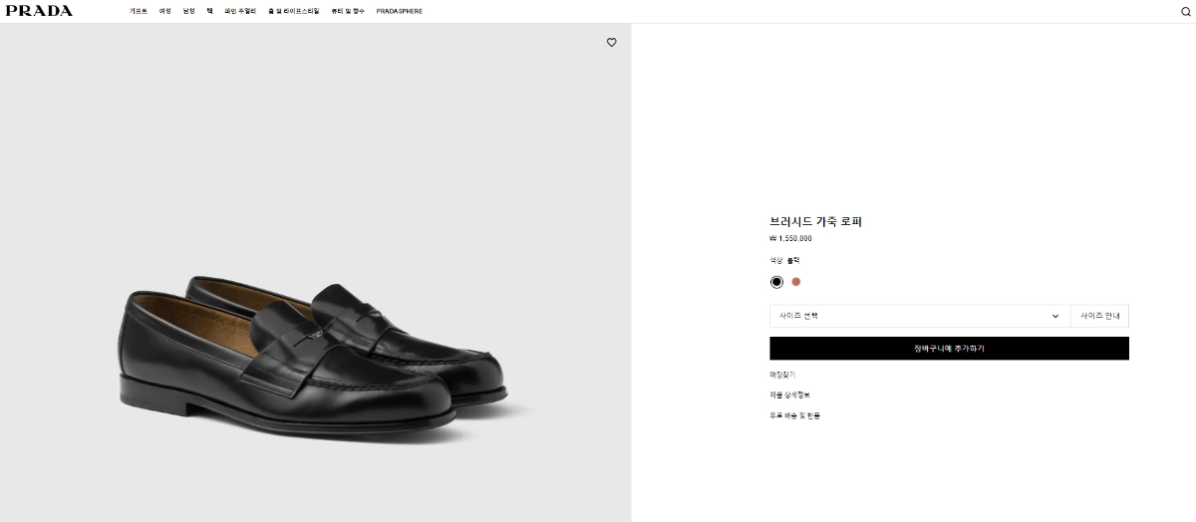The width and height of the screenshot is (1196, 522).
Task: Open the 파인 주얼리 menu
Action: [240, 11]
